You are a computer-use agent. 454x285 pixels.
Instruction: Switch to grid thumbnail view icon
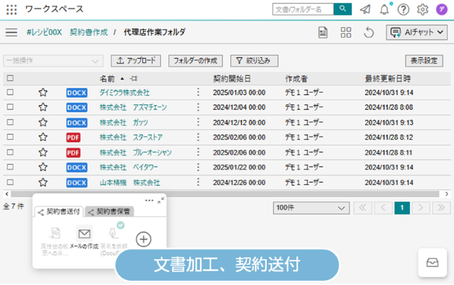[346, 32]
